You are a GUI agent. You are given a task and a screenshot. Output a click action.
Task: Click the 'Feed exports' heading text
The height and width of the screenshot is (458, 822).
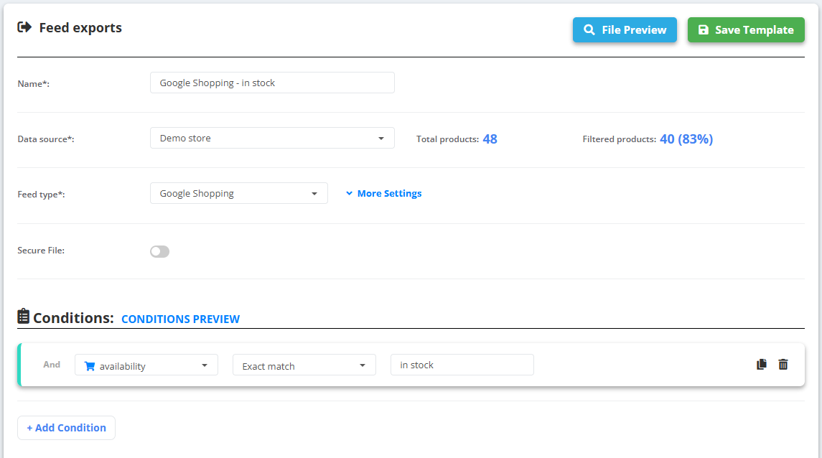click(80, 28)
